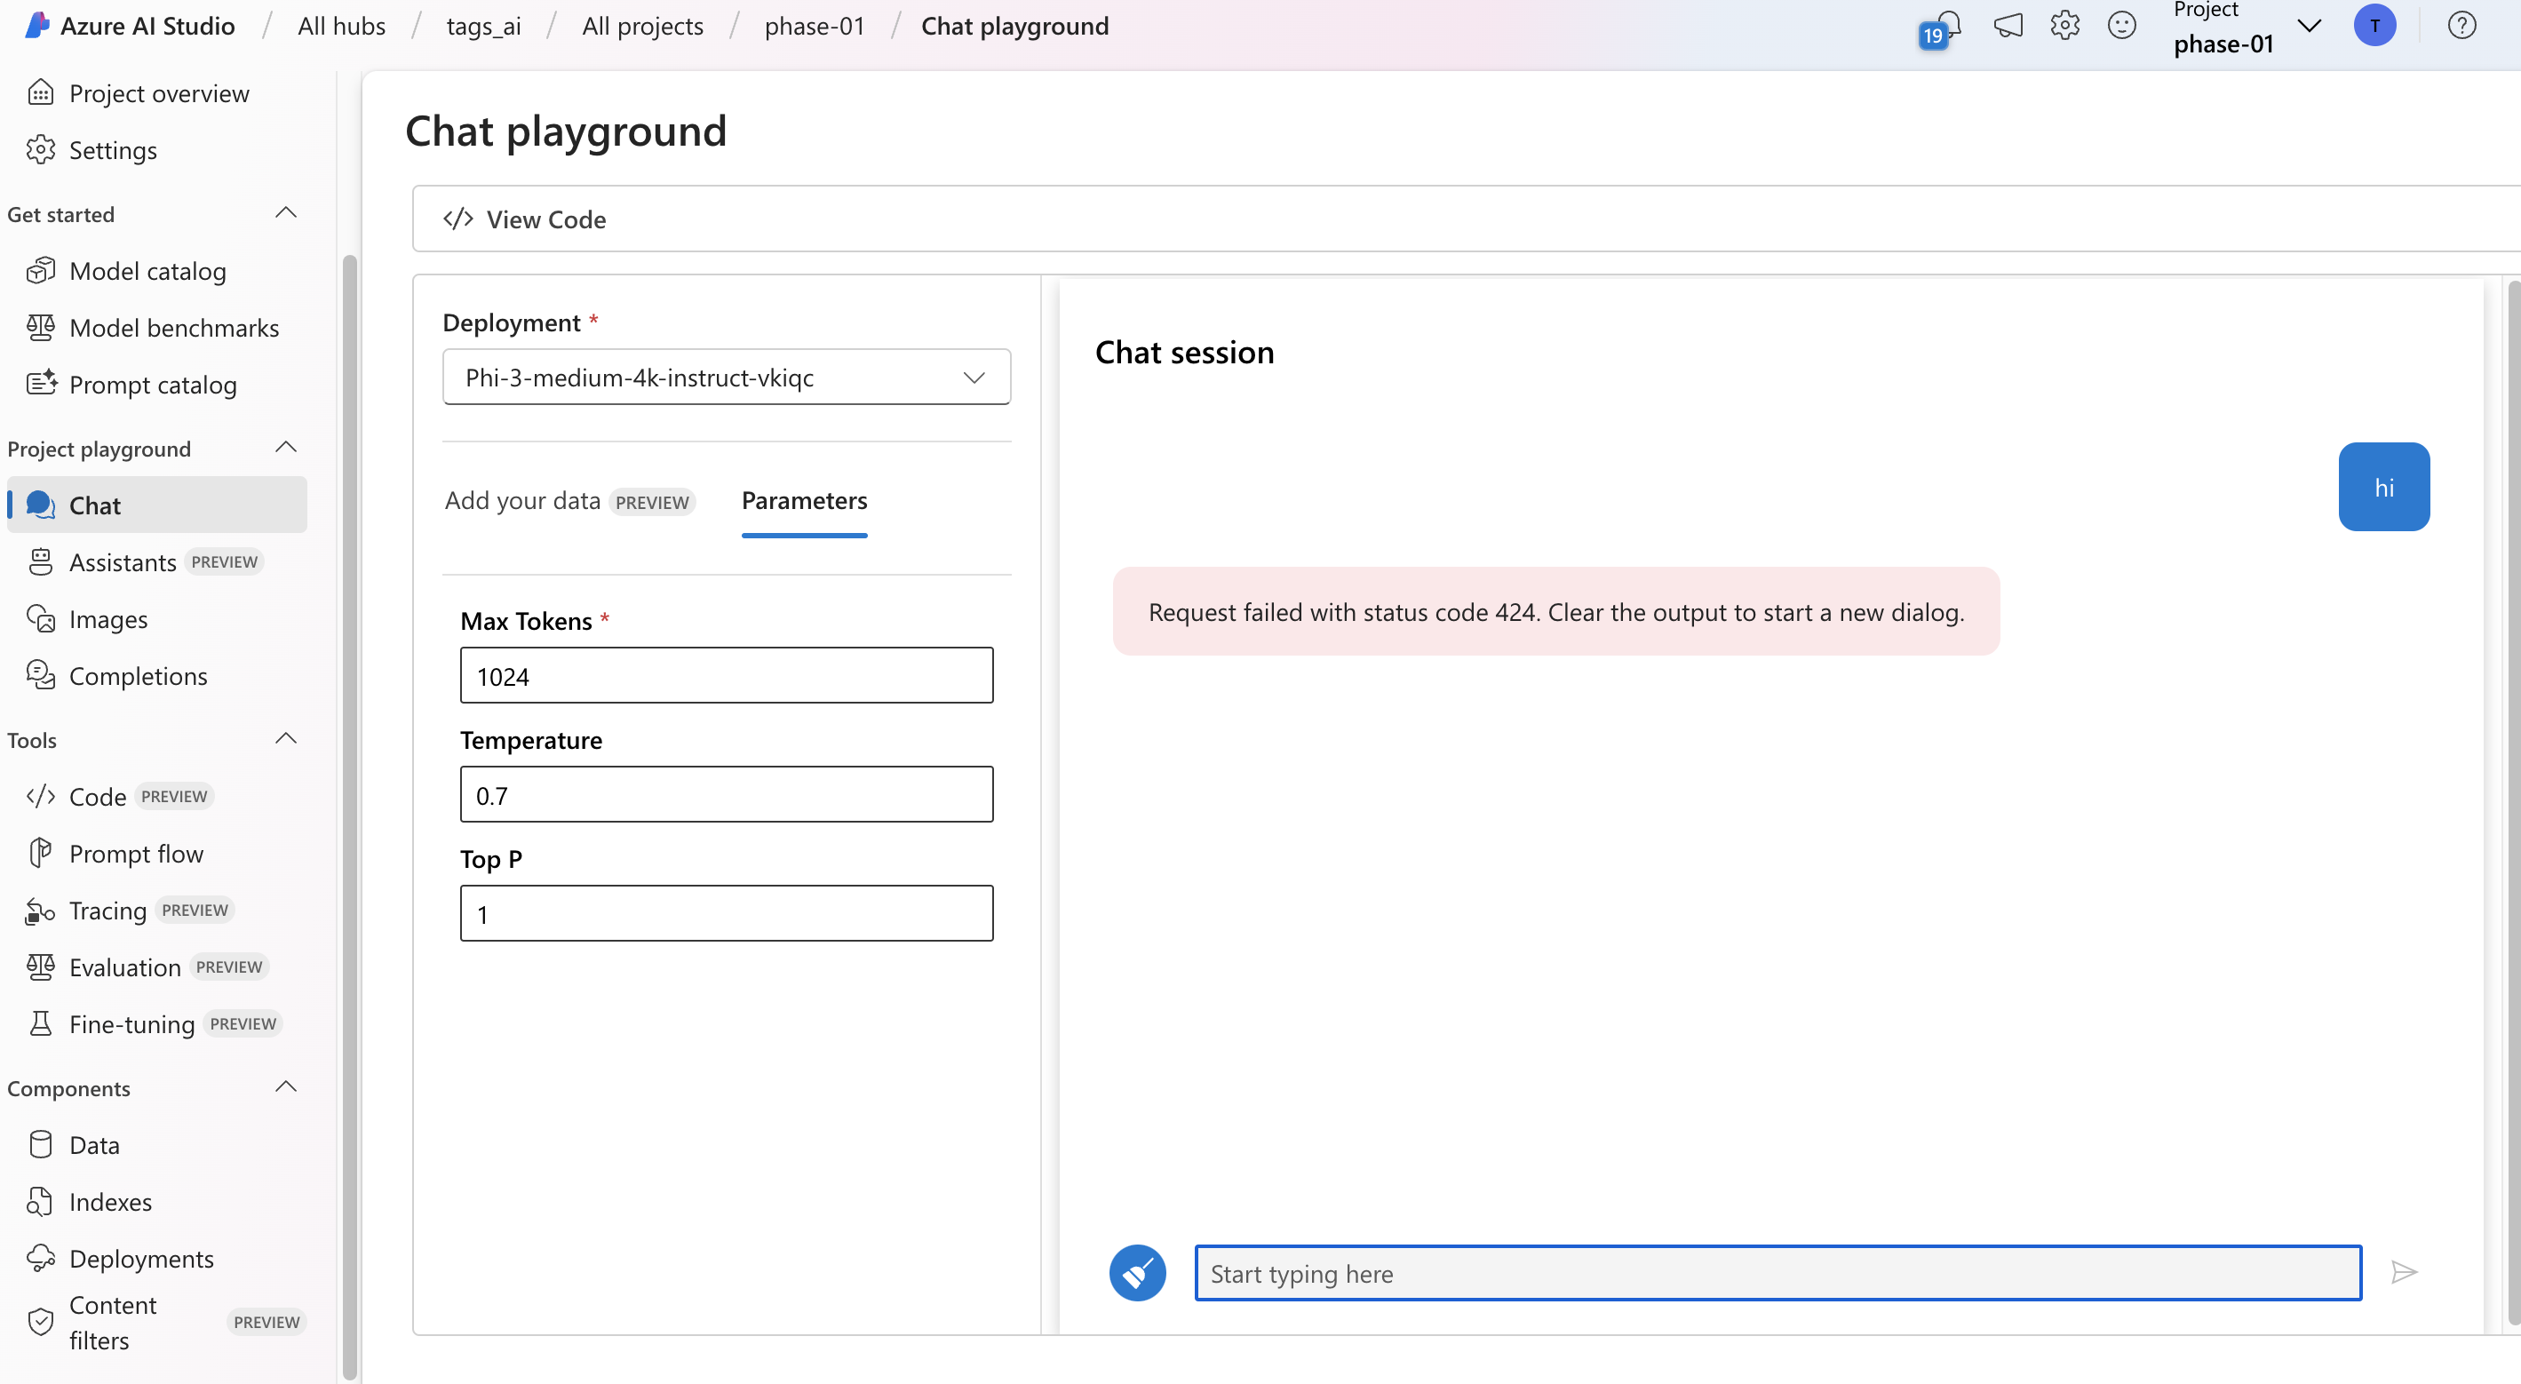Open the Project phase-01 switcher dropdown

point(2310,26)
